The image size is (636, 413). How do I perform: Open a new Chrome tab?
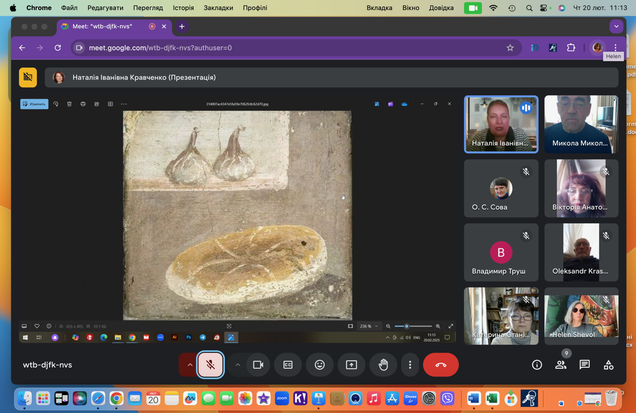coord(182,26)
